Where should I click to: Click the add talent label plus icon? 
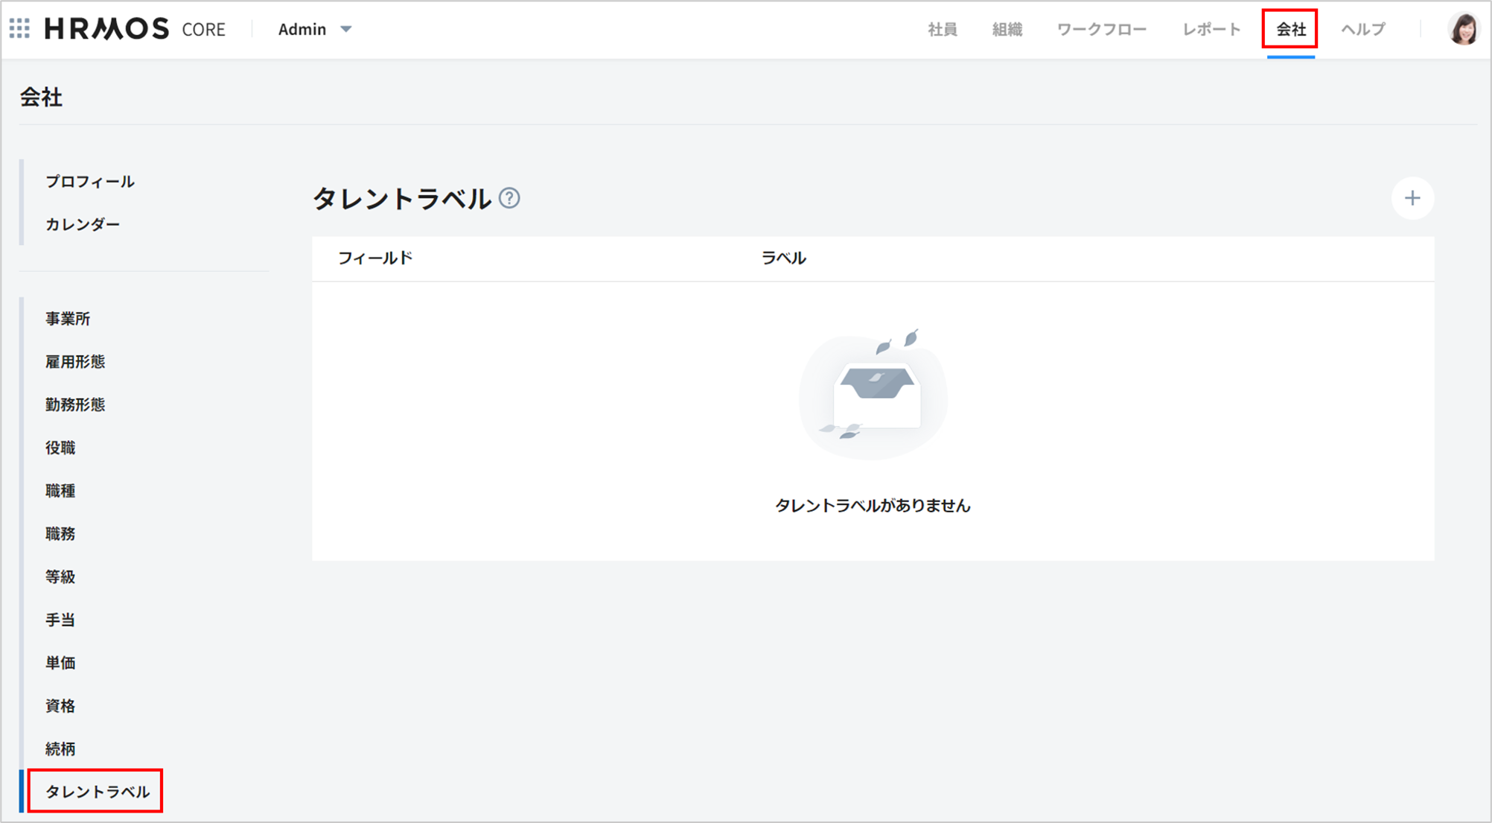(x=1412, y=198)
